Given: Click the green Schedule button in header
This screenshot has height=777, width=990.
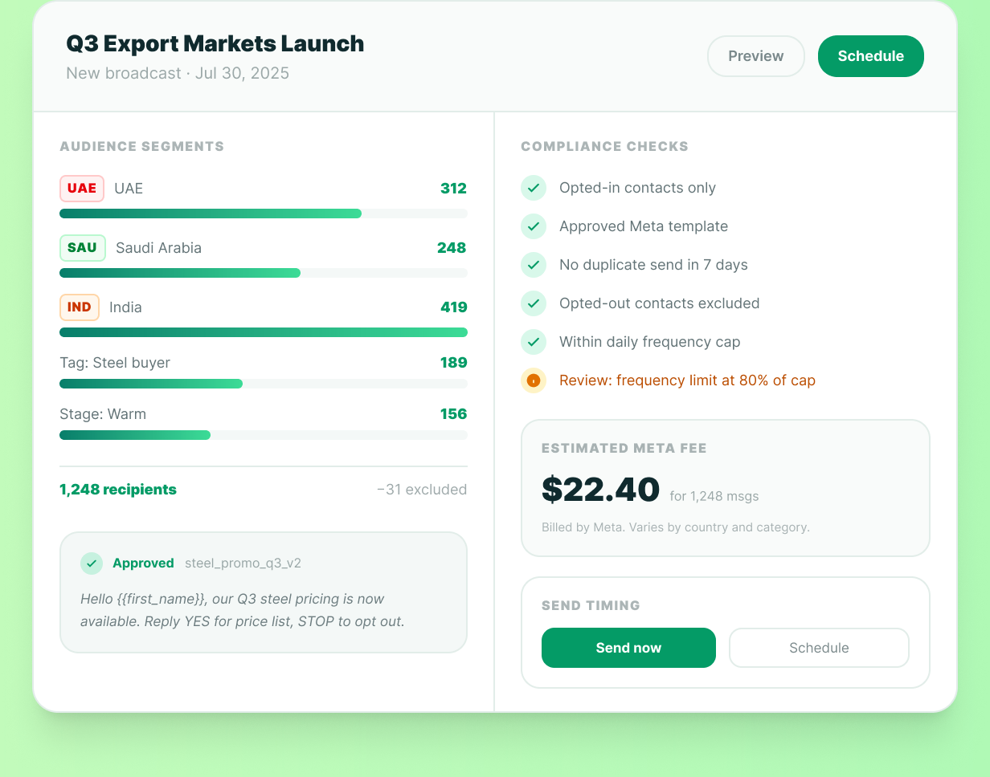Looking at the screenshot, I should (871, 56).
